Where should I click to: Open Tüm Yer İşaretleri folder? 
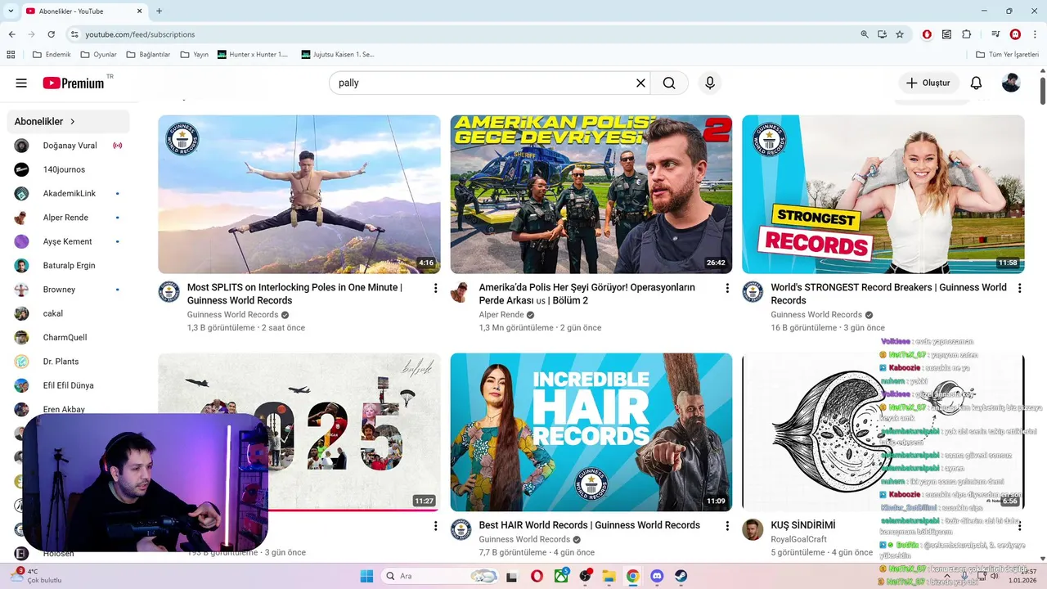[1009, 55]
